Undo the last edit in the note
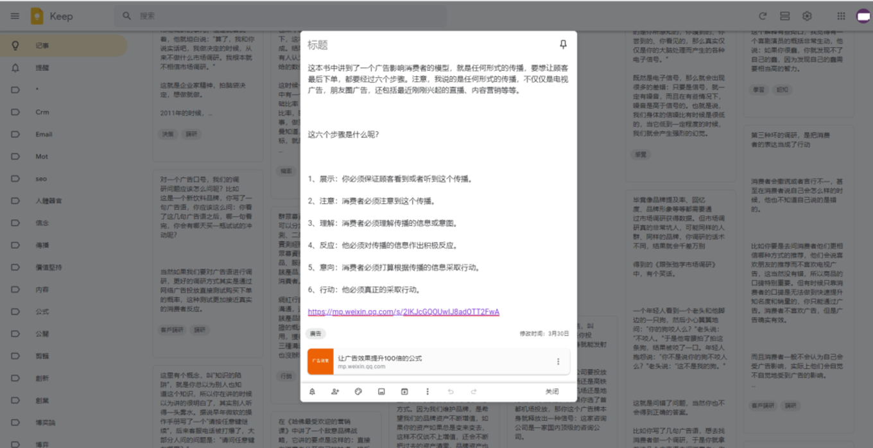Screen dimensions: 873x448 pos(451,392)
